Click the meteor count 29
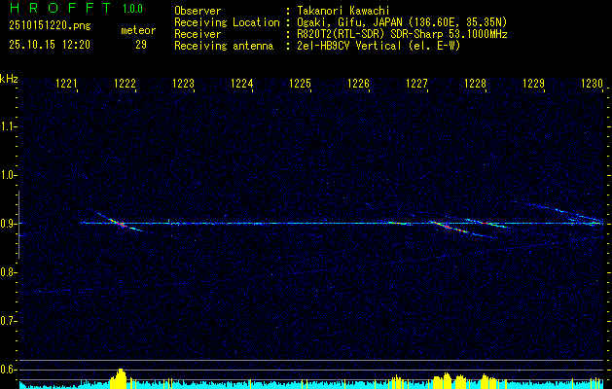Viewport: 612px width, 389px height. click(141, 45)
